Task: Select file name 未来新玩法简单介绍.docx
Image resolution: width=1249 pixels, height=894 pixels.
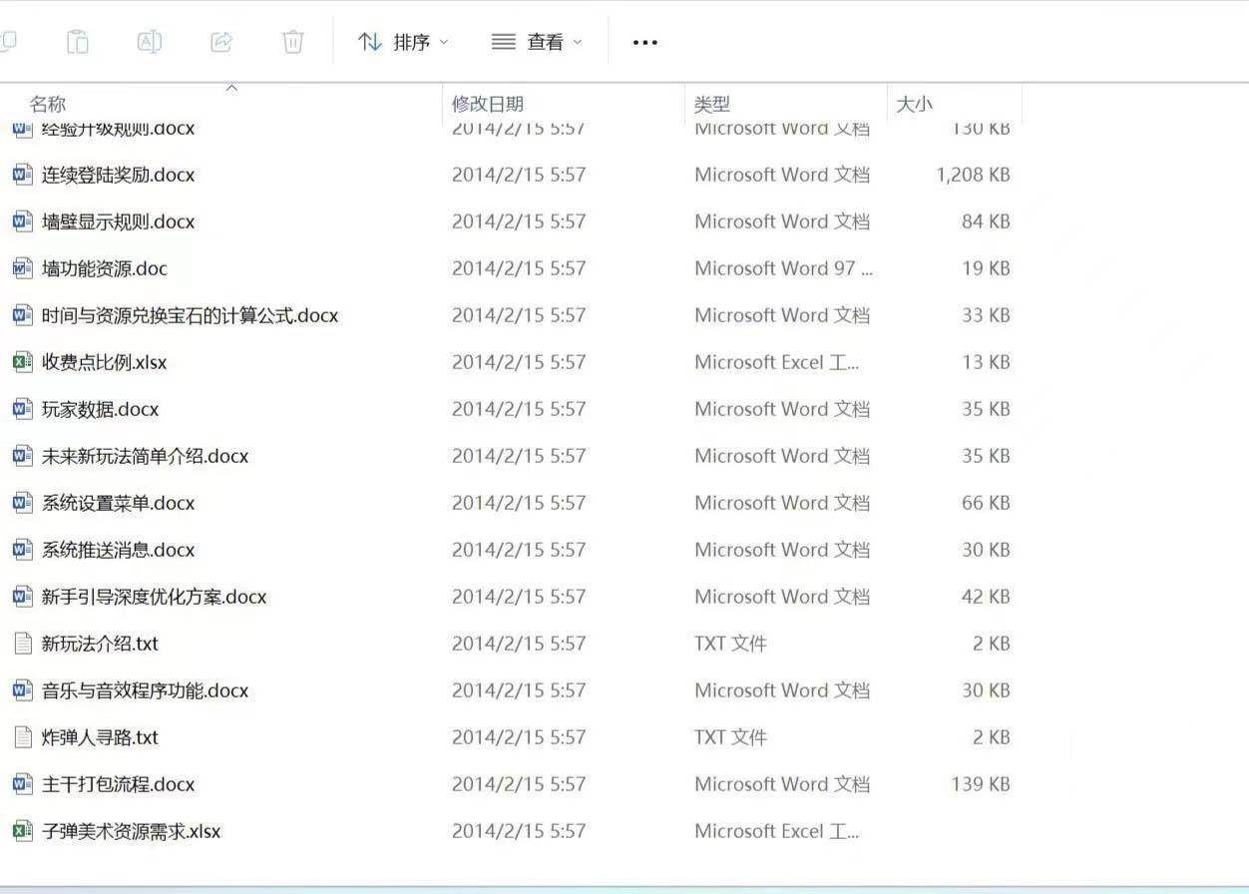Action: (x=145, y=456)
